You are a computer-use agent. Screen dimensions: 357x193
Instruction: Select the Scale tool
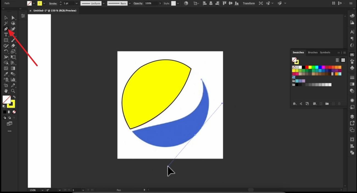[13, 51]
